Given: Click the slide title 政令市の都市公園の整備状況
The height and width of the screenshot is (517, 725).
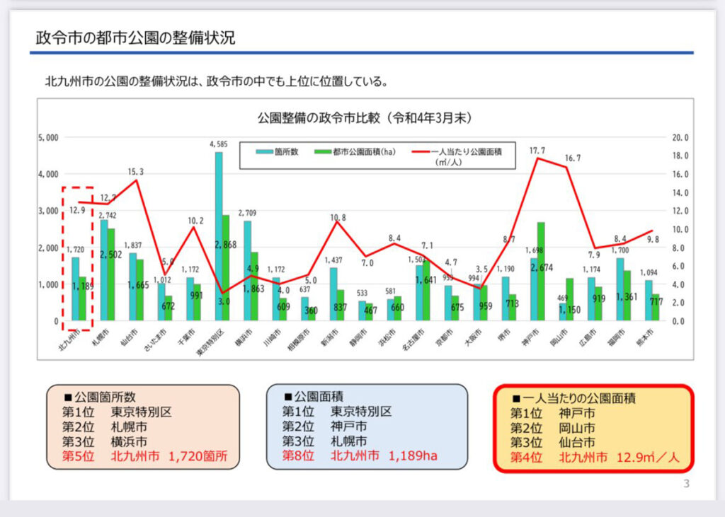Looking at the screenshot, I should click(x=135, y=38).
